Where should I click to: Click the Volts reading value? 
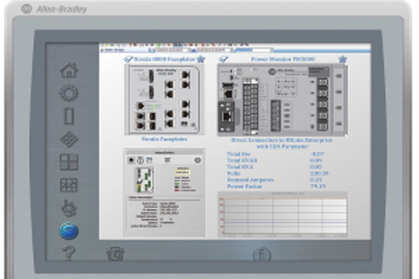[319, 173]
